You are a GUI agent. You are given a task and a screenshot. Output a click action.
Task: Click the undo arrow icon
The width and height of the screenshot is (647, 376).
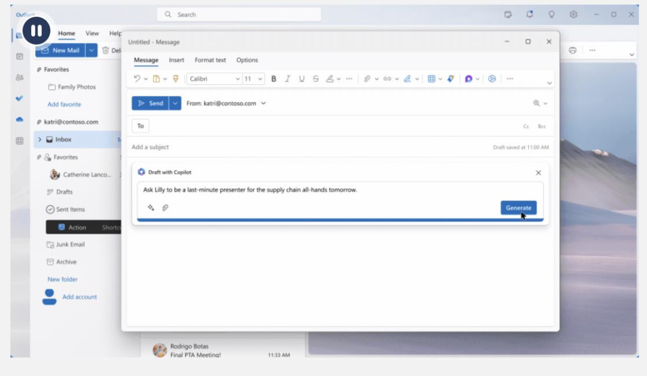tap(137, 79)
